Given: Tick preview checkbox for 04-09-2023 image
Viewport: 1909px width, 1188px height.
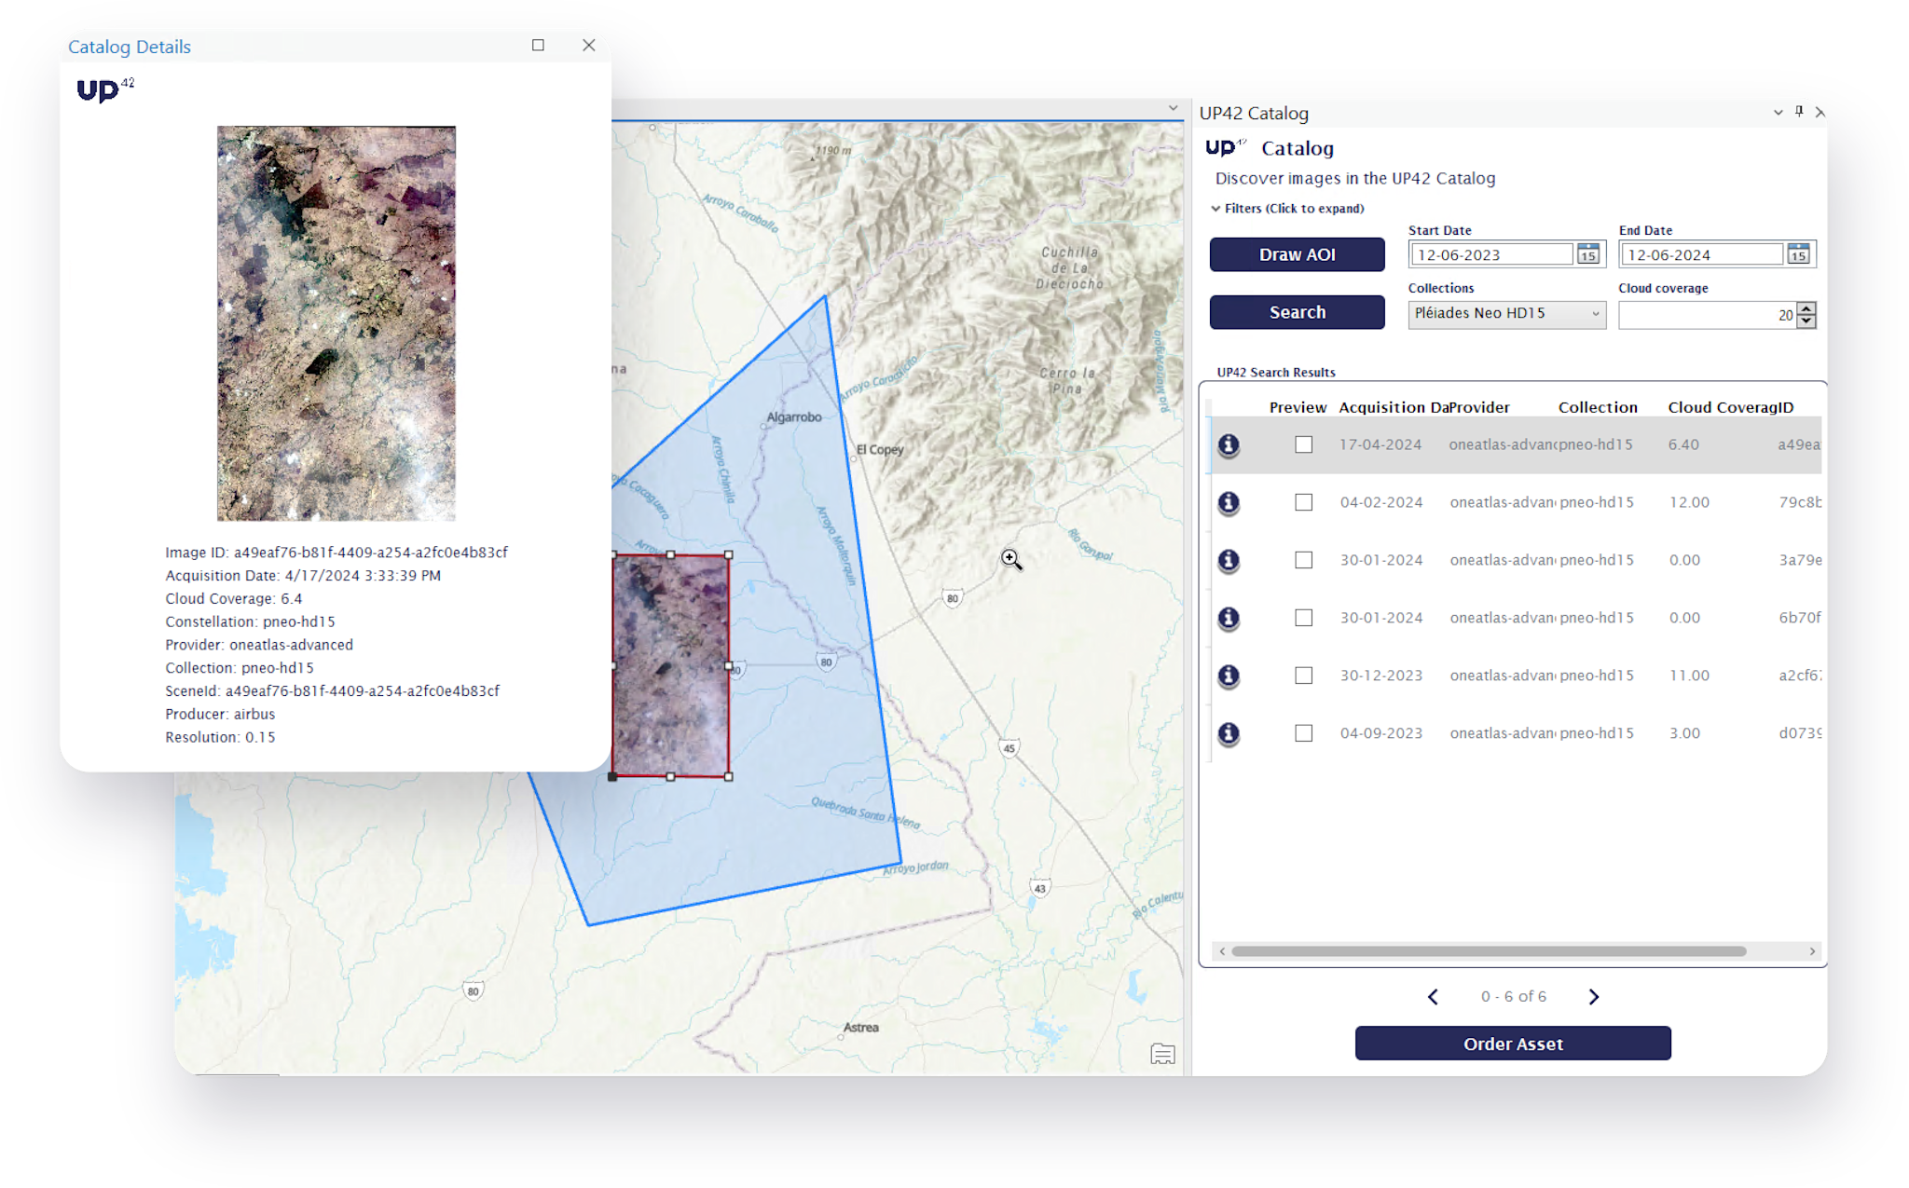Looking at the screenshot, I should 1303,734.
